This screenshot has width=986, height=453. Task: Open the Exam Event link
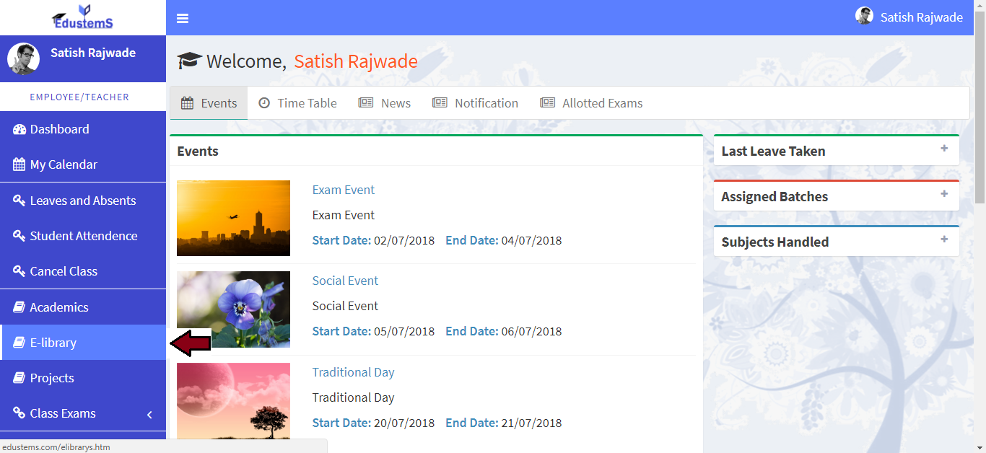[344, 190]
